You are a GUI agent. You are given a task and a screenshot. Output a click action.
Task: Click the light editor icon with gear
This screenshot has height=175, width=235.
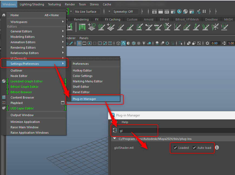(x=198, y=11)
